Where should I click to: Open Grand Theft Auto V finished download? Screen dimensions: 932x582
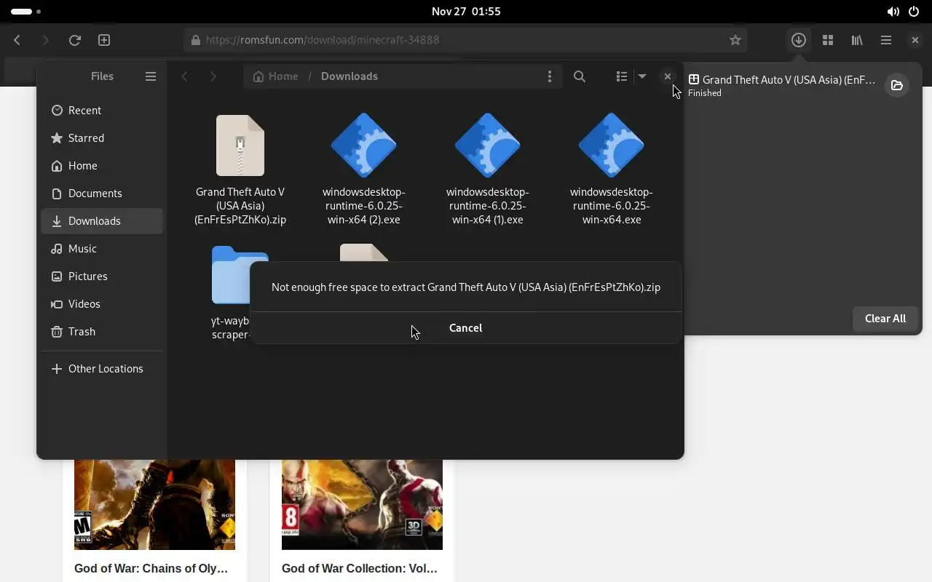[781, 85]
